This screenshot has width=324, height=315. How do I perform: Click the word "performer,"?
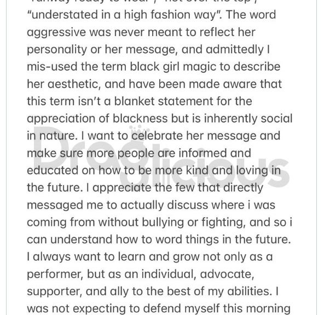(x=55, y=275)
